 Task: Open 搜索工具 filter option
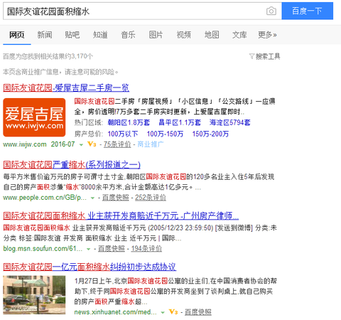265,56
